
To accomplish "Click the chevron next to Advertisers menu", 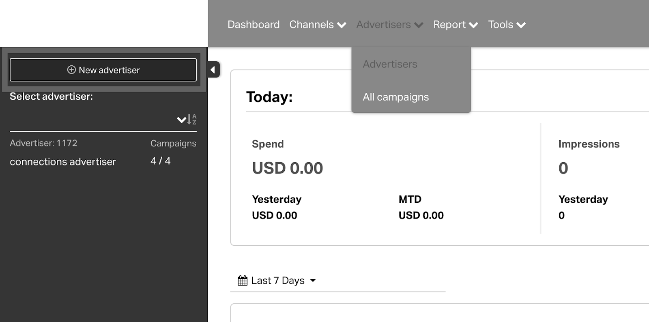I will point(418,25).
